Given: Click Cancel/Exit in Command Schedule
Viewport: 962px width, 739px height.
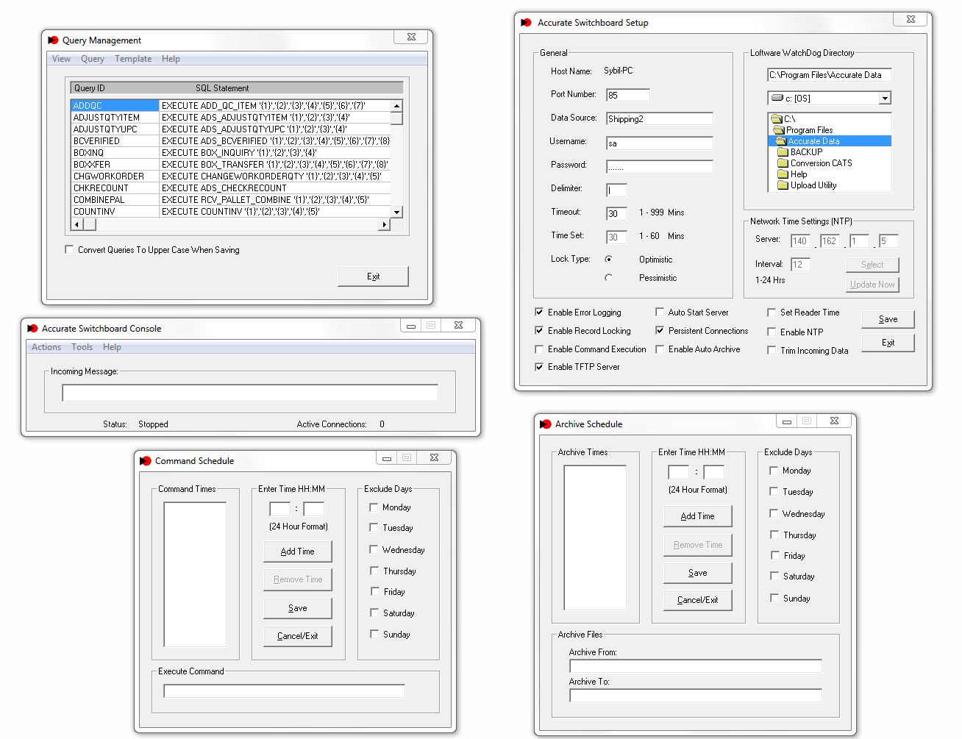Looking at the screenshot, I should point(297,636).
